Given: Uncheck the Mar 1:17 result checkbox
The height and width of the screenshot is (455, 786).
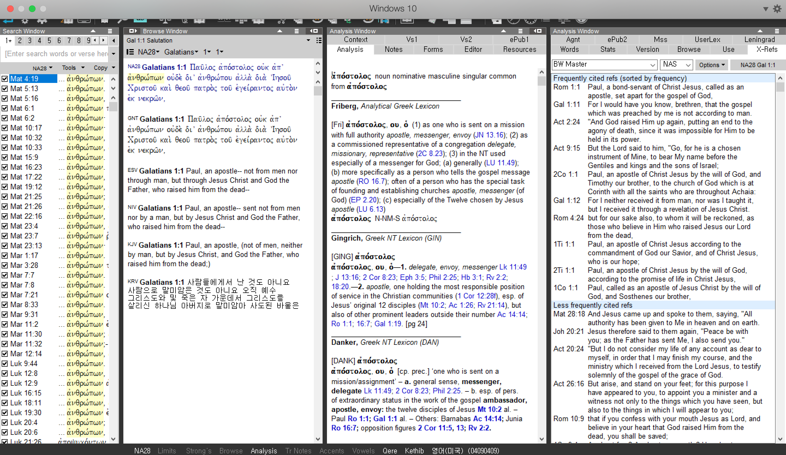Looking at the screenshot, I should coord(5,256).
